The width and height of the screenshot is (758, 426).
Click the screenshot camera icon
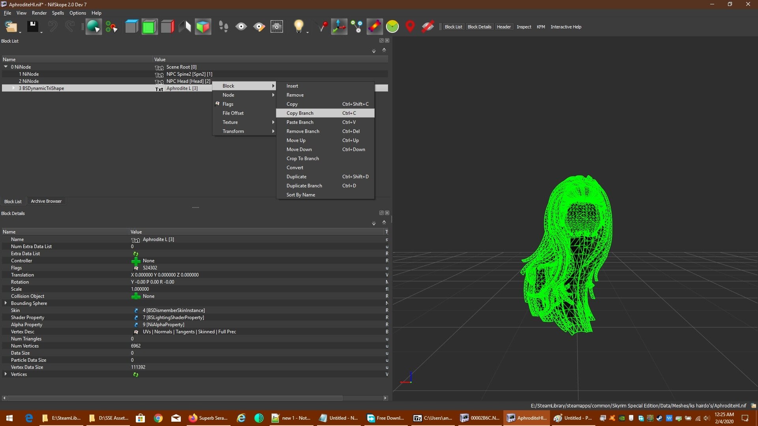click(277, 27)
